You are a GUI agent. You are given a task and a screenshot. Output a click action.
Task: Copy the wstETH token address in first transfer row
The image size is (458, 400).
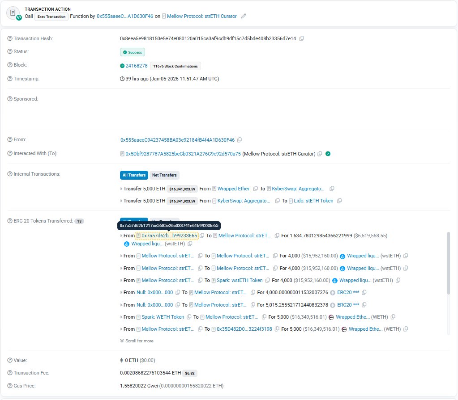pyautogui.click(x=190, y=244)
